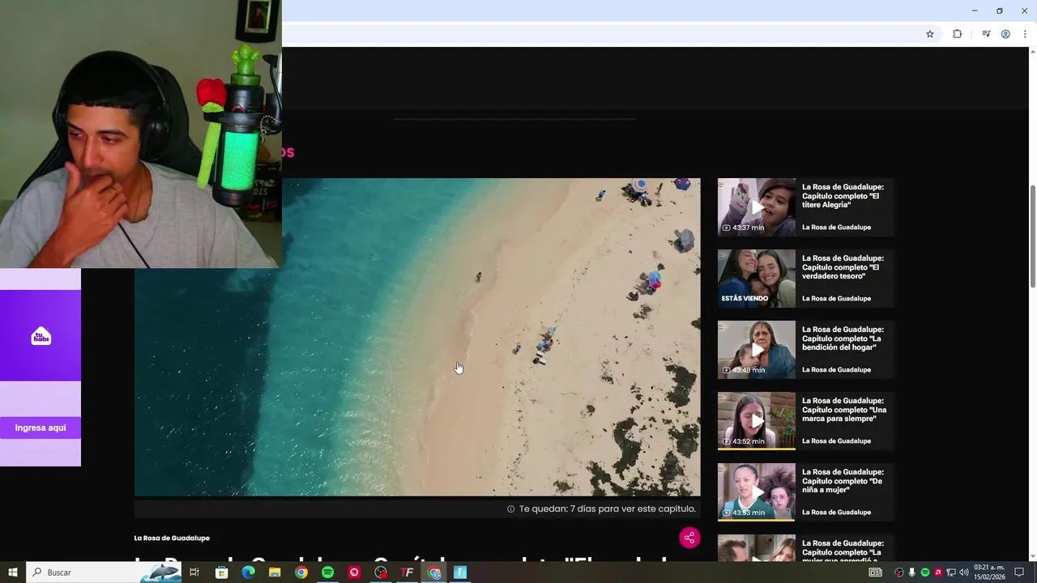Click the microphone tray icon
The height and width of the screenshot is (583, 1037).
click(x=912, y=572)
